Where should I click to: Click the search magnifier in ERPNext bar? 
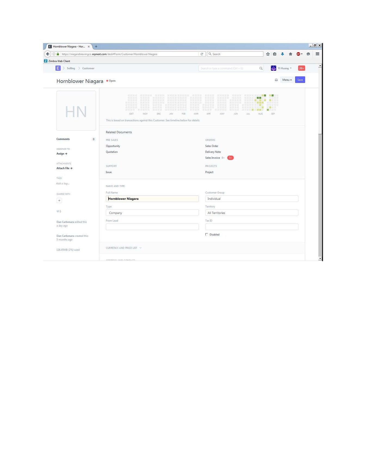click(261, 68)
